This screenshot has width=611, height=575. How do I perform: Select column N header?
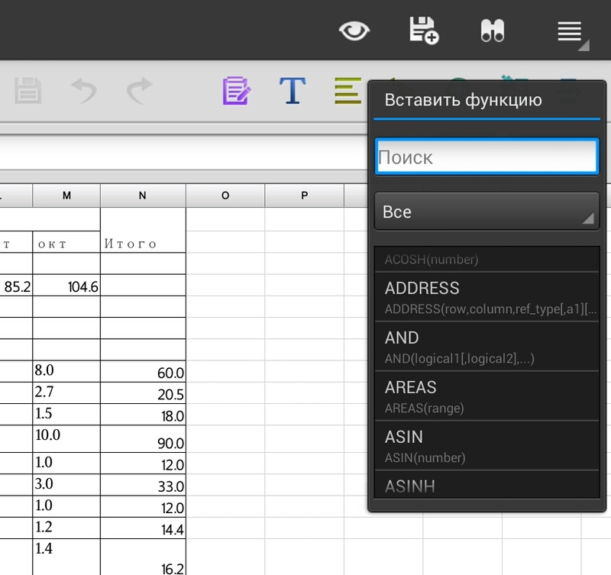click(143, 195)
